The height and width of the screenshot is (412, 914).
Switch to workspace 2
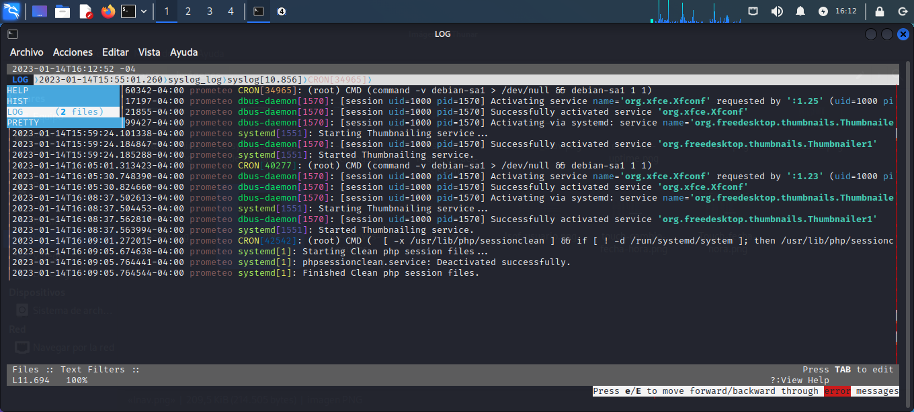(188, 11)
